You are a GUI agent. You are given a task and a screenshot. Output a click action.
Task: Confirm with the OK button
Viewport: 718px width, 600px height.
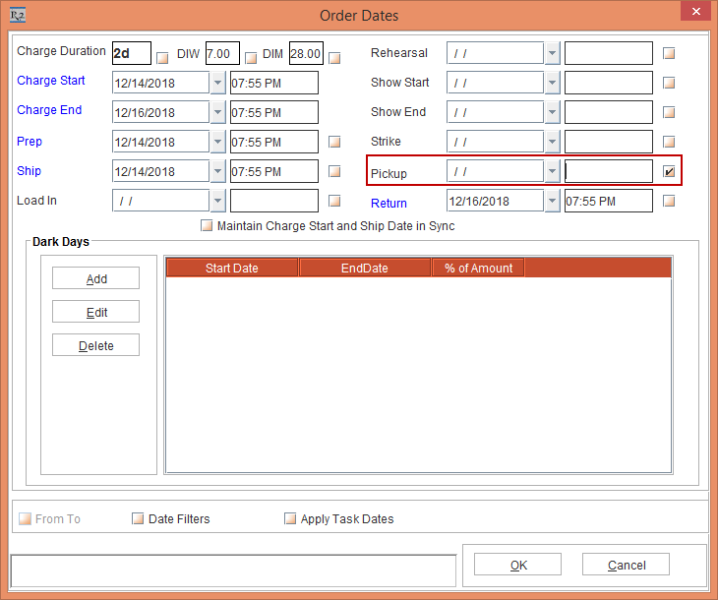517,565
